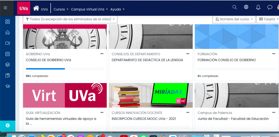This screenshot has width=279, height=137.
Task: Open options menu for DEPARTAMENTO DE DIDÁCTICA card
Action: (x=188, y=54)
